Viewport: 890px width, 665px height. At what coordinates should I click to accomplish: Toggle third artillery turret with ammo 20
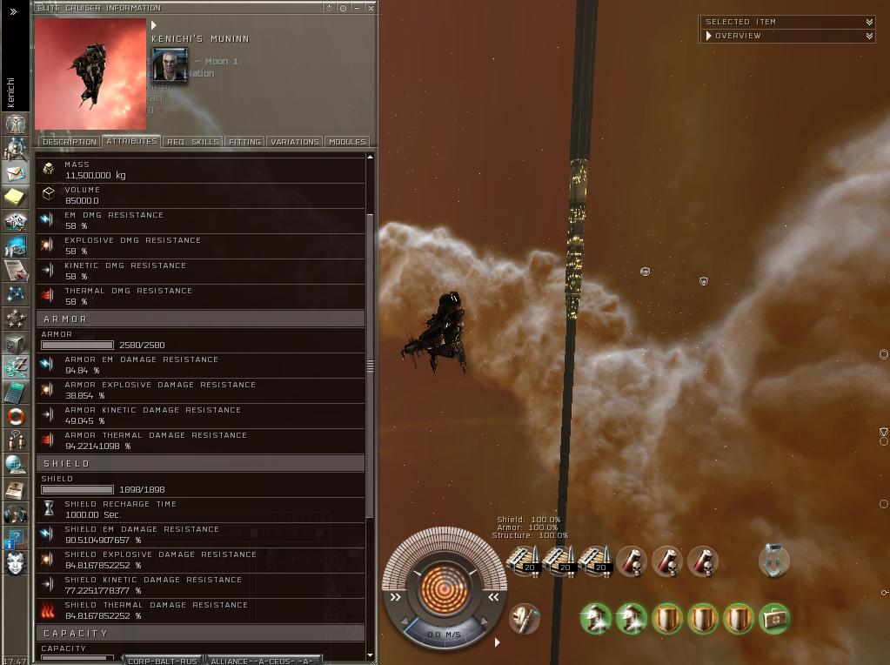click(x=595, y=561)
